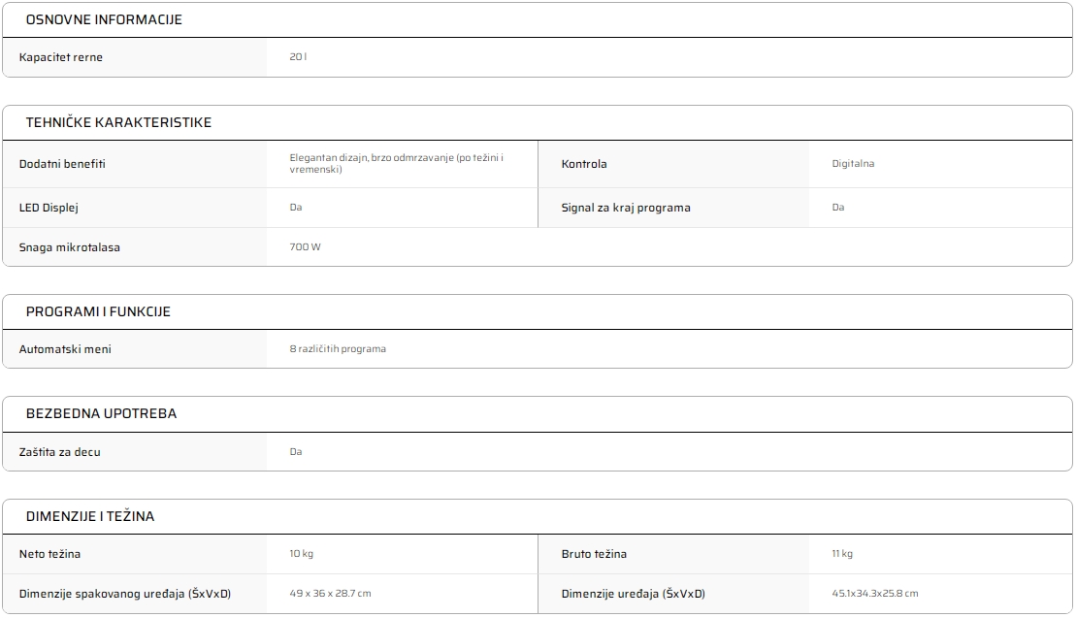The width and height of the screenshot is (1077, 618).
Task: Click the Signal za kraj programa label
Action: (x=626, y=208)
